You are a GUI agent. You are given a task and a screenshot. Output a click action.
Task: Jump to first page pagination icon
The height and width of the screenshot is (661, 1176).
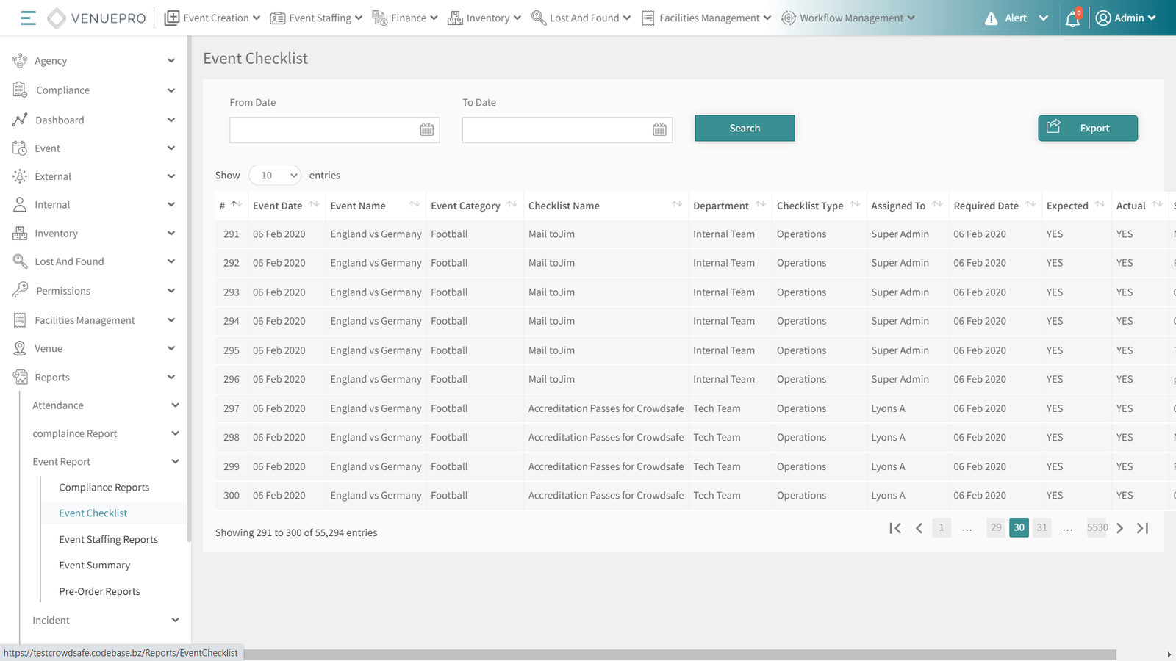[894, 528]
